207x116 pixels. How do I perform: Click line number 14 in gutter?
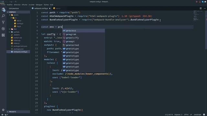click(x=37, y=59)
